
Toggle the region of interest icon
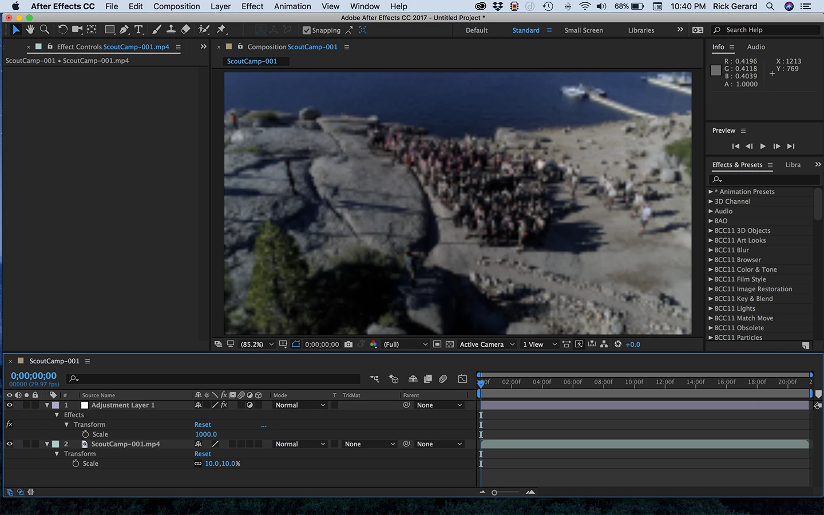click(x=437, y=344)
